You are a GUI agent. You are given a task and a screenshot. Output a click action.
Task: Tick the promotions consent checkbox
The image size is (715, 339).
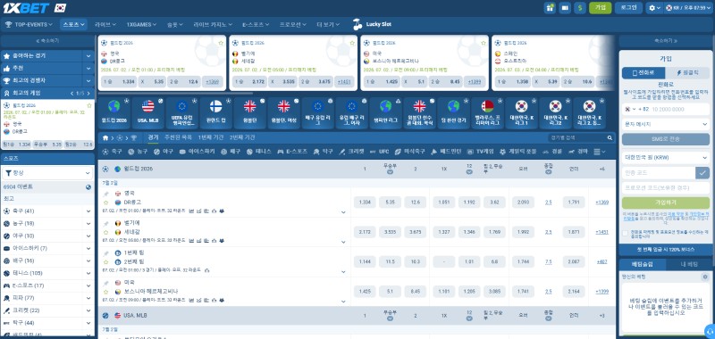tap(625, 233)
